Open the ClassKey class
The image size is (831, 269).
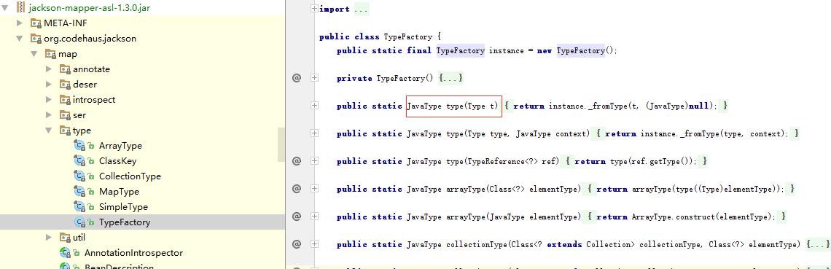[117, 161]
